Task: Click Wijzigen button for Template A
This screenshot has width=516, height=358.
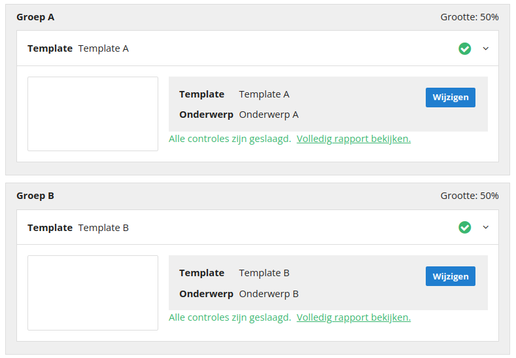Action: click(x=450, y=98)
